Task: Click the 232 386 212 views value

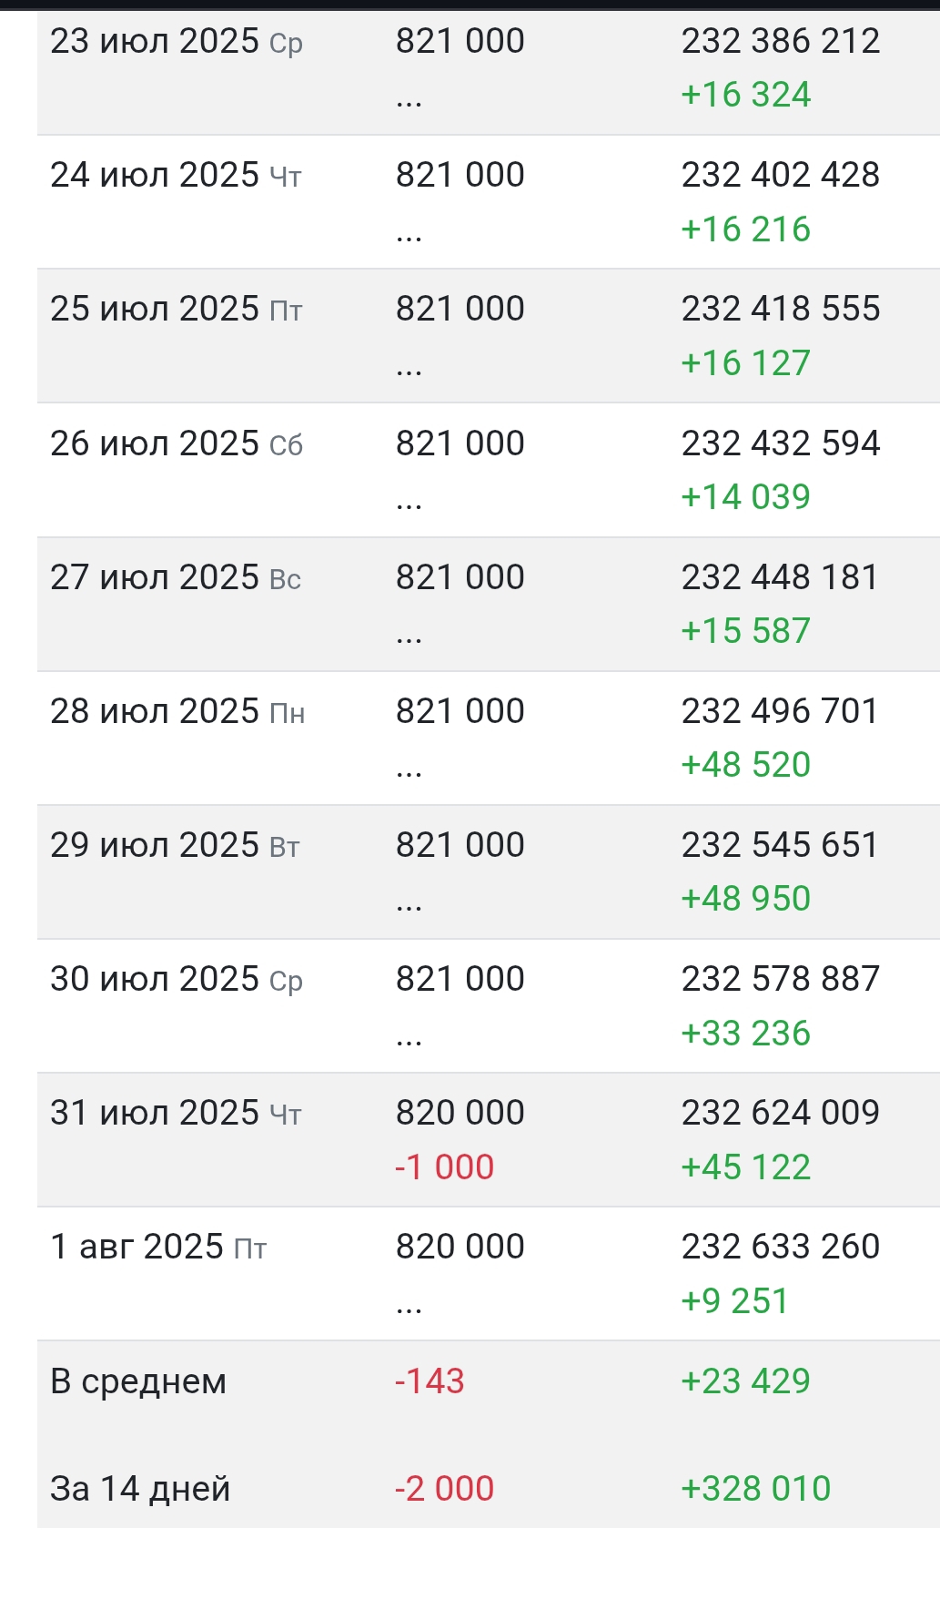Action: (x=780, y=41)
